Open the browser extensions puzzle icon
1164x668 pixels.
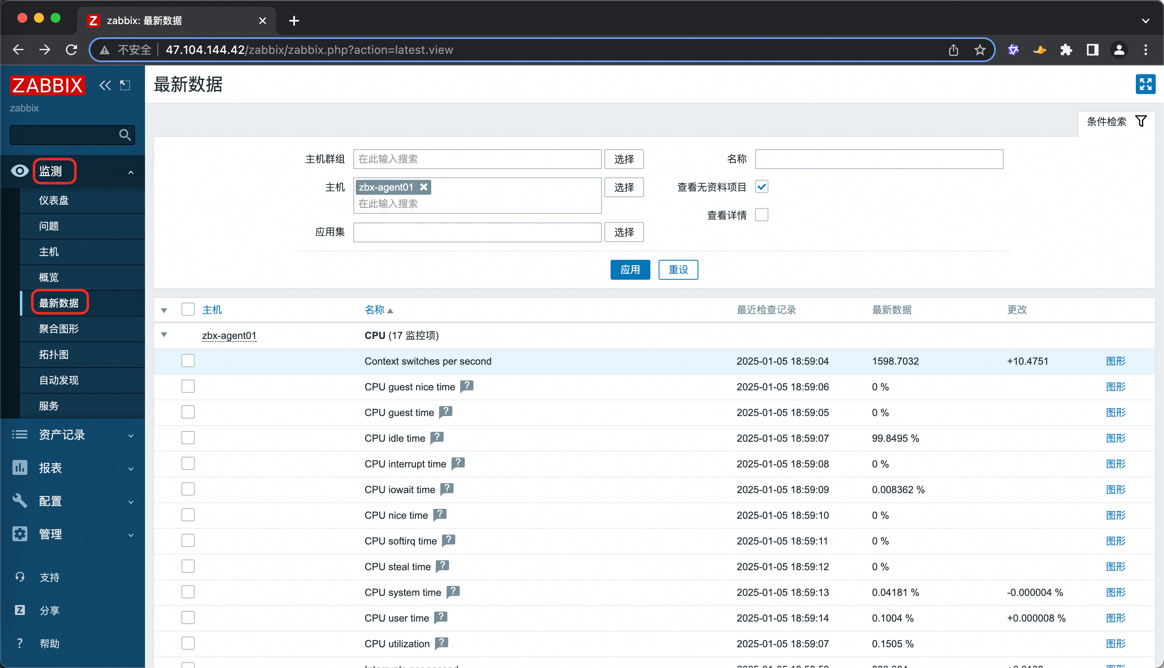tap(1066, 50)
